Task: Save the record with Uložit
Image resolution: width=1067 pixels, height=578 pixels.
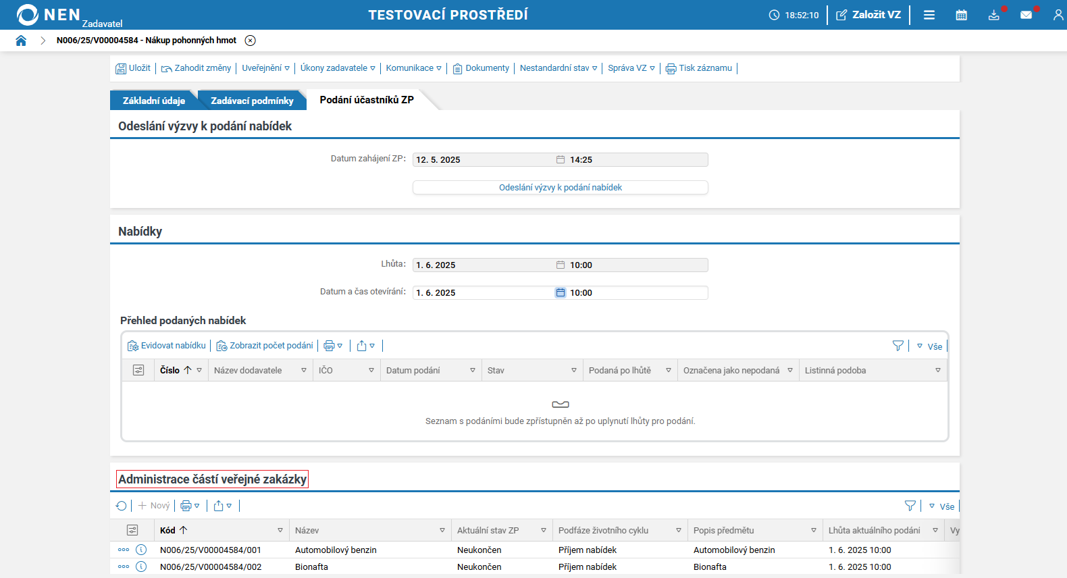Action: [x=133, y=68]
